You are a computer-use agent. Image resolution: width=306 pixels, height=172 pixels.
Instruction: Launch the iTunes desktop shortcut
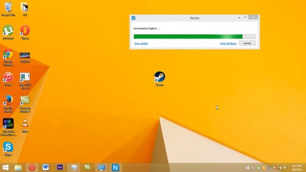[8, 79]
